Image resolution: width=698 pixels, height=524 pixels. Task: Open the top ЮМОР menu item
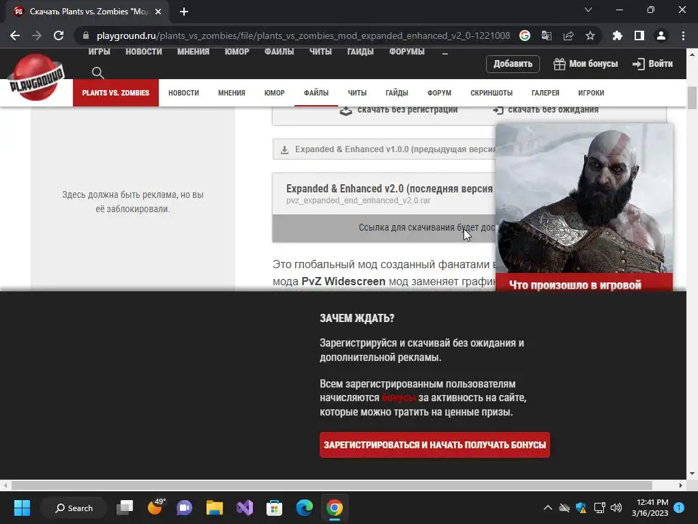coord(237,52)
